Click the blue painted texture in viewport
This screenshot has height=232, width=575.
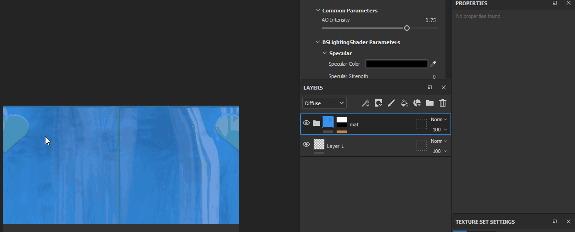pos(121,165)
